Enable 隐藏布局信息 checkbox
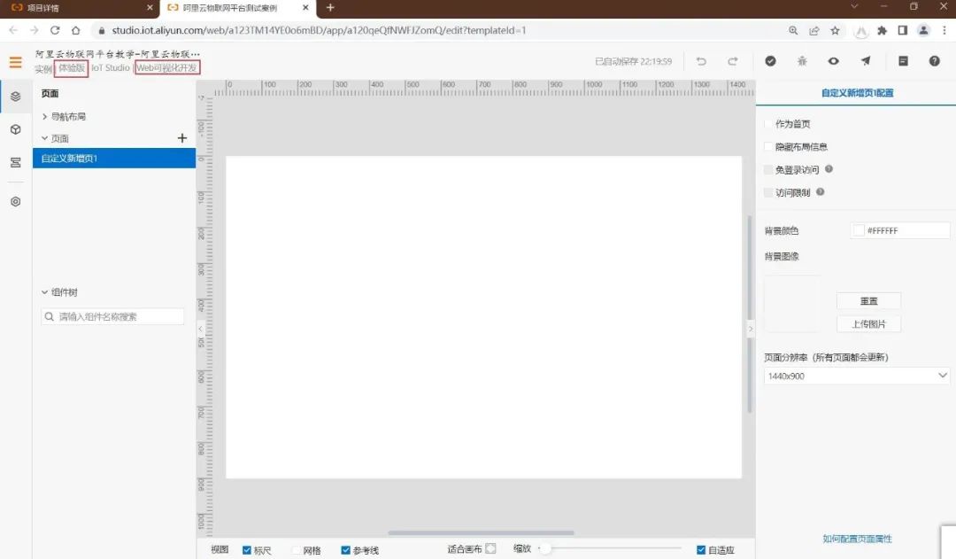The width and height of the screenshot is (956, 559). 768,146
